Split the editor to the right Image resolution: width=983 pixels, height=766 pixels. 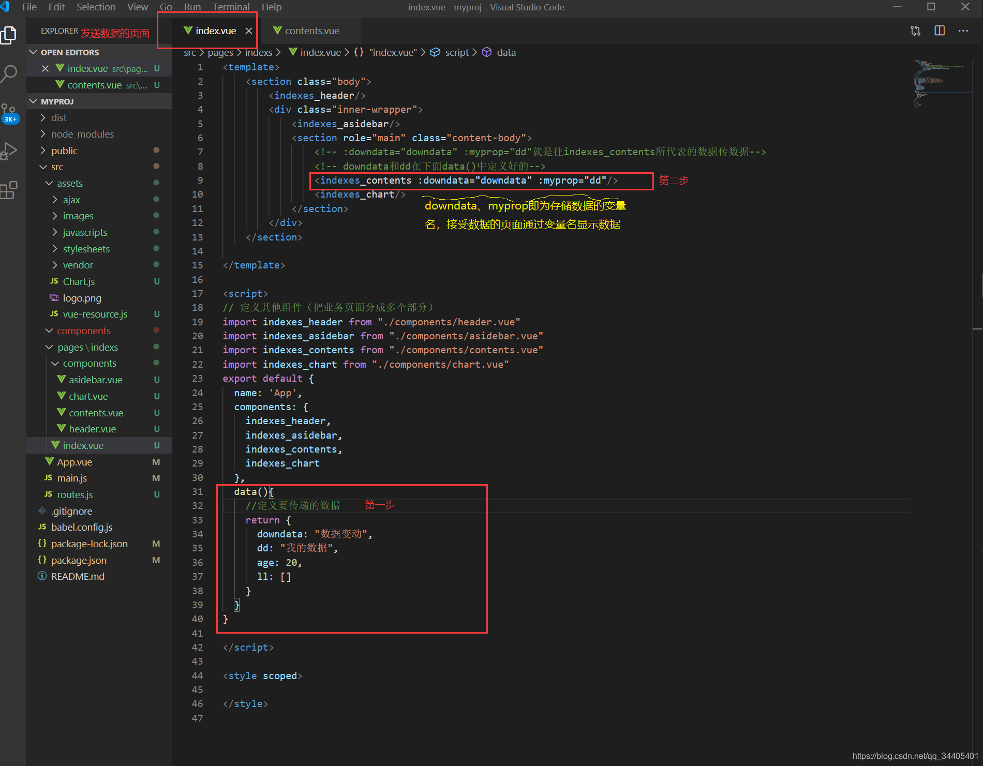940,31
